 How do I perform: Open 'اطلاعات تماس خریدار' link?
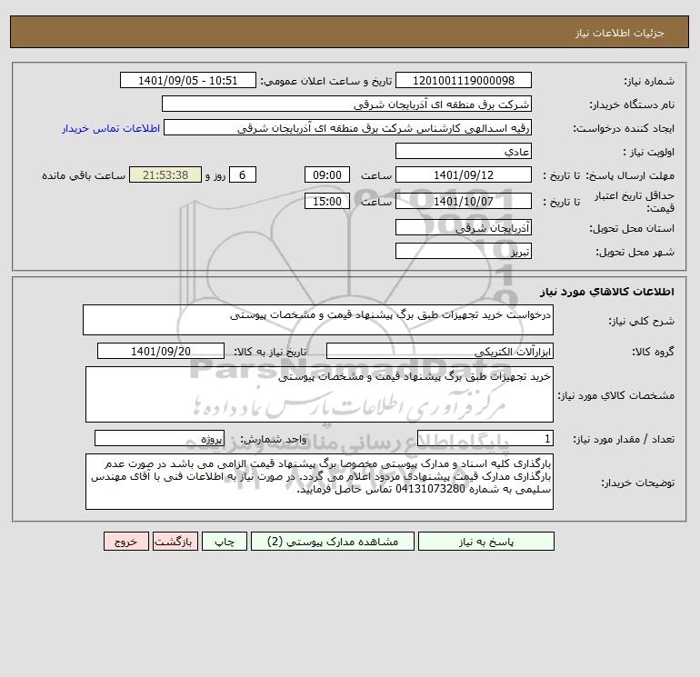click(x=111, y=128)
